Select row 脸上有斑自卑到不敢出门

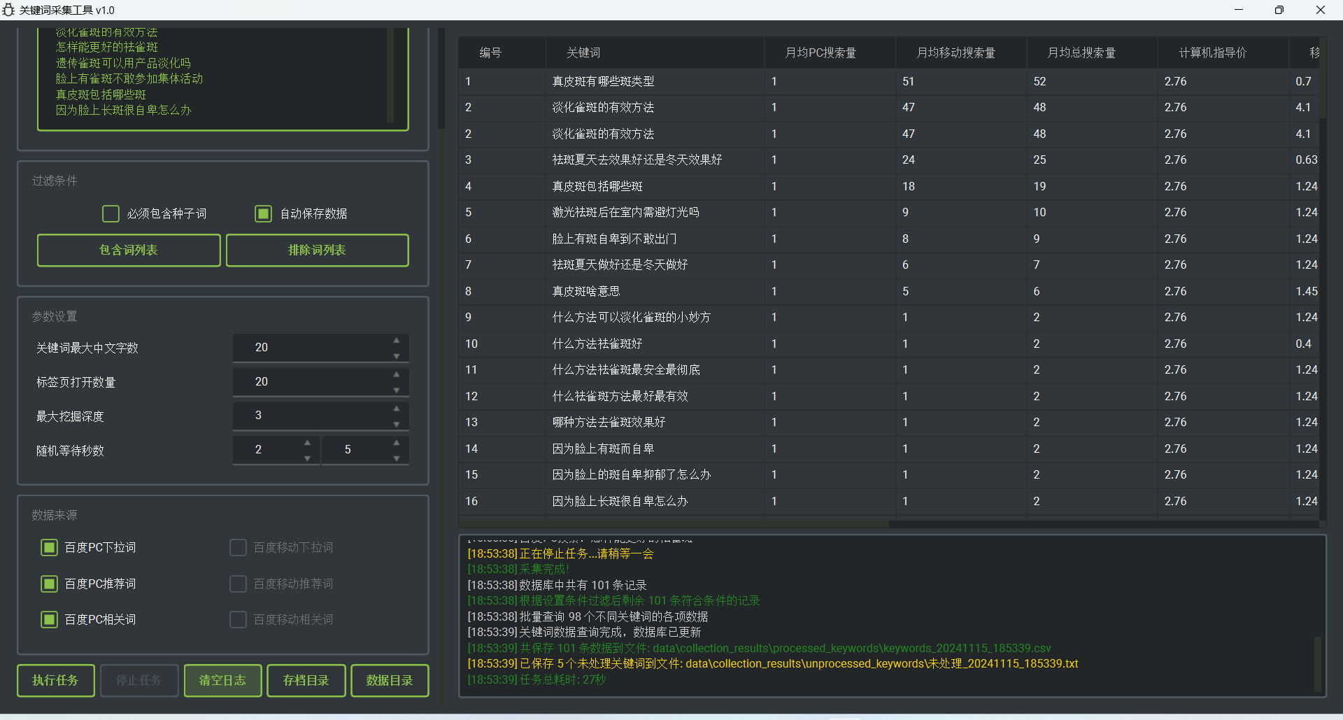[888, 239]
